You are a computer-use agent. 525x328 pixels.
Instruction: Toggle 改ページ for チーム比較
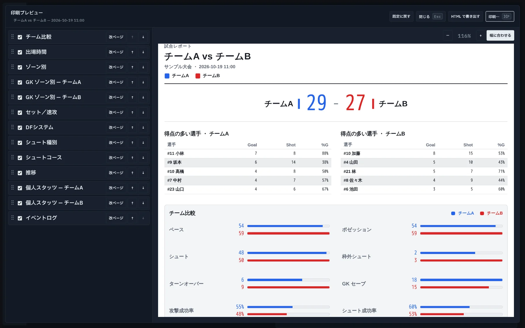point(116,37)
